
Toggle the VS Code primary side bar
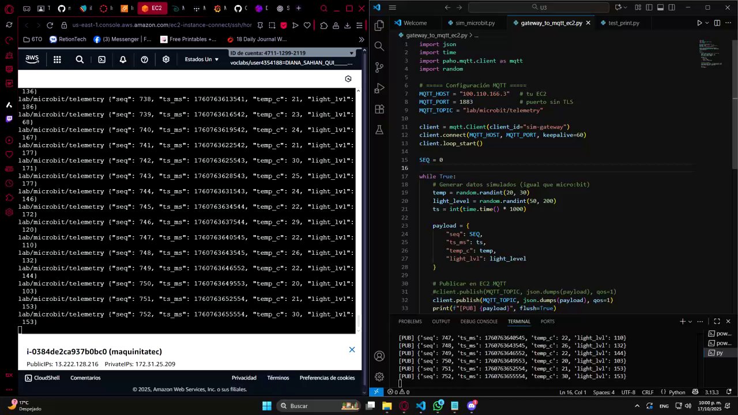coord(649,7)
